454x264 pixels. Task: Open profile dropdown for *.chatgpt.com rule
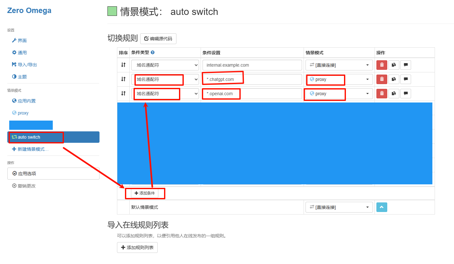(x=339, y=79)
